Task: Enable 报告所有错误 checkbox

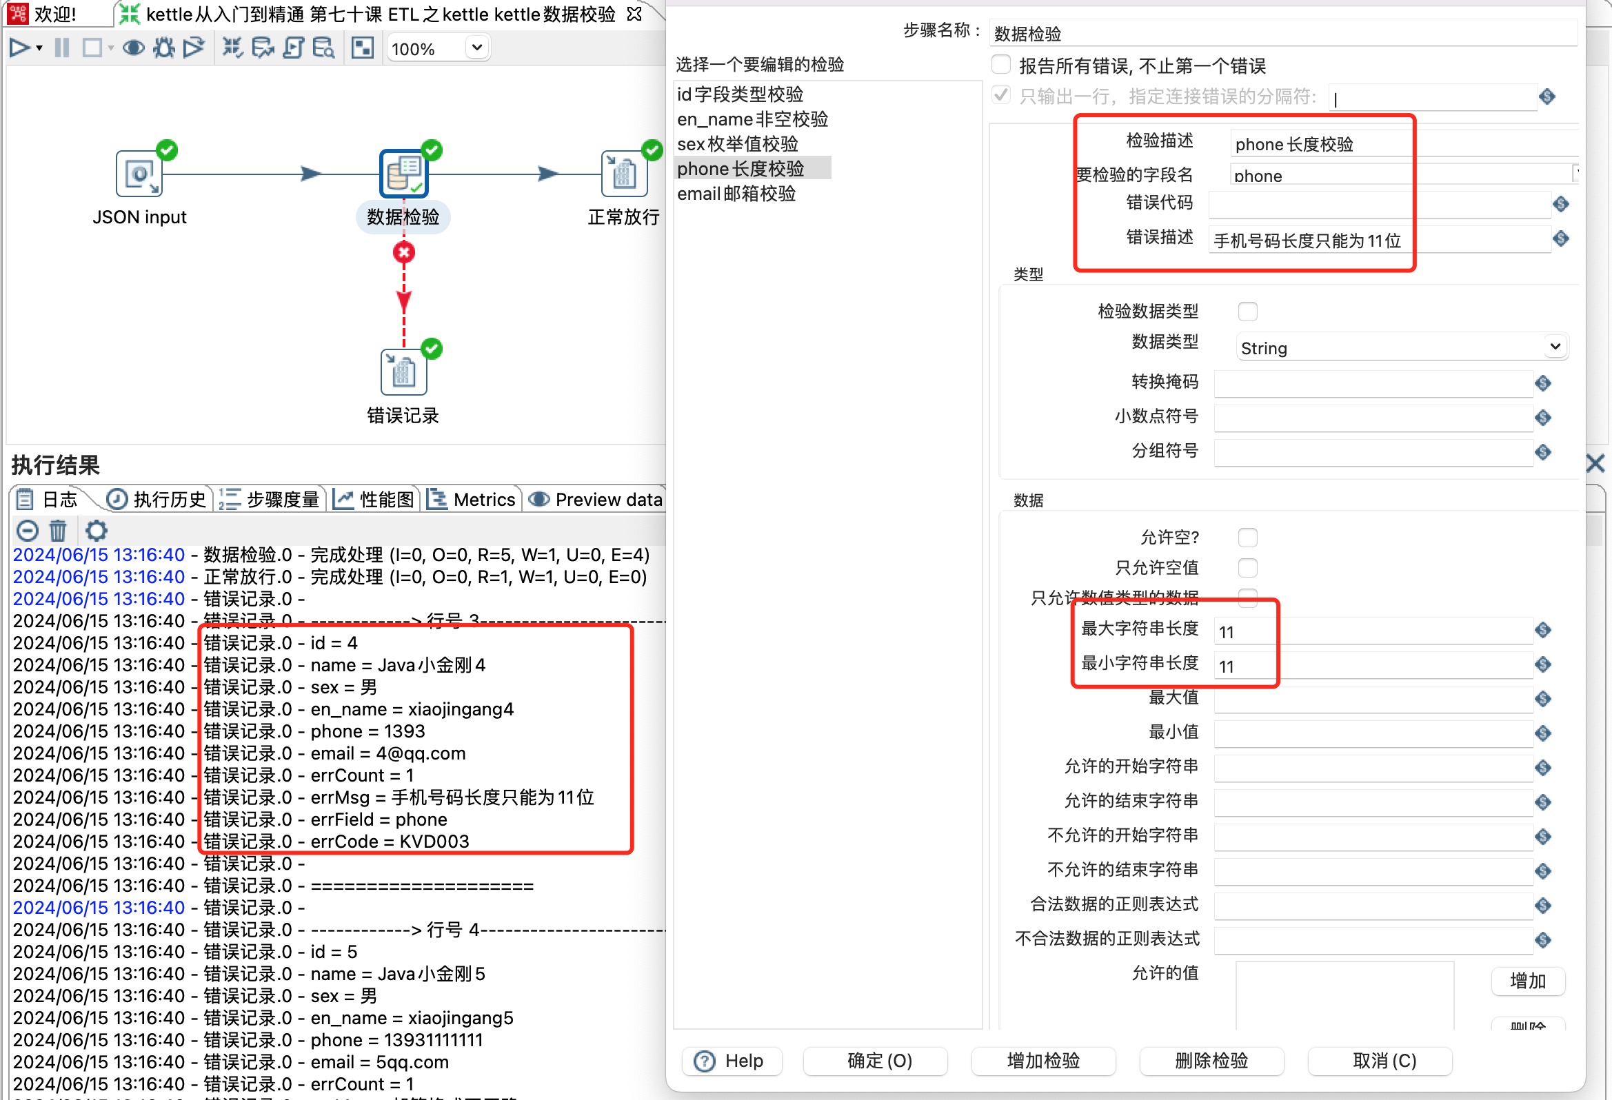Action: [1000, 65]
